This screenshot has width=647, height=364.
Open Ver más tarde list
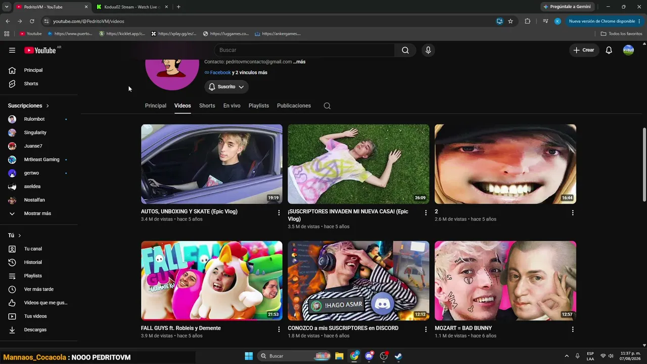click(x=38, y=289)
